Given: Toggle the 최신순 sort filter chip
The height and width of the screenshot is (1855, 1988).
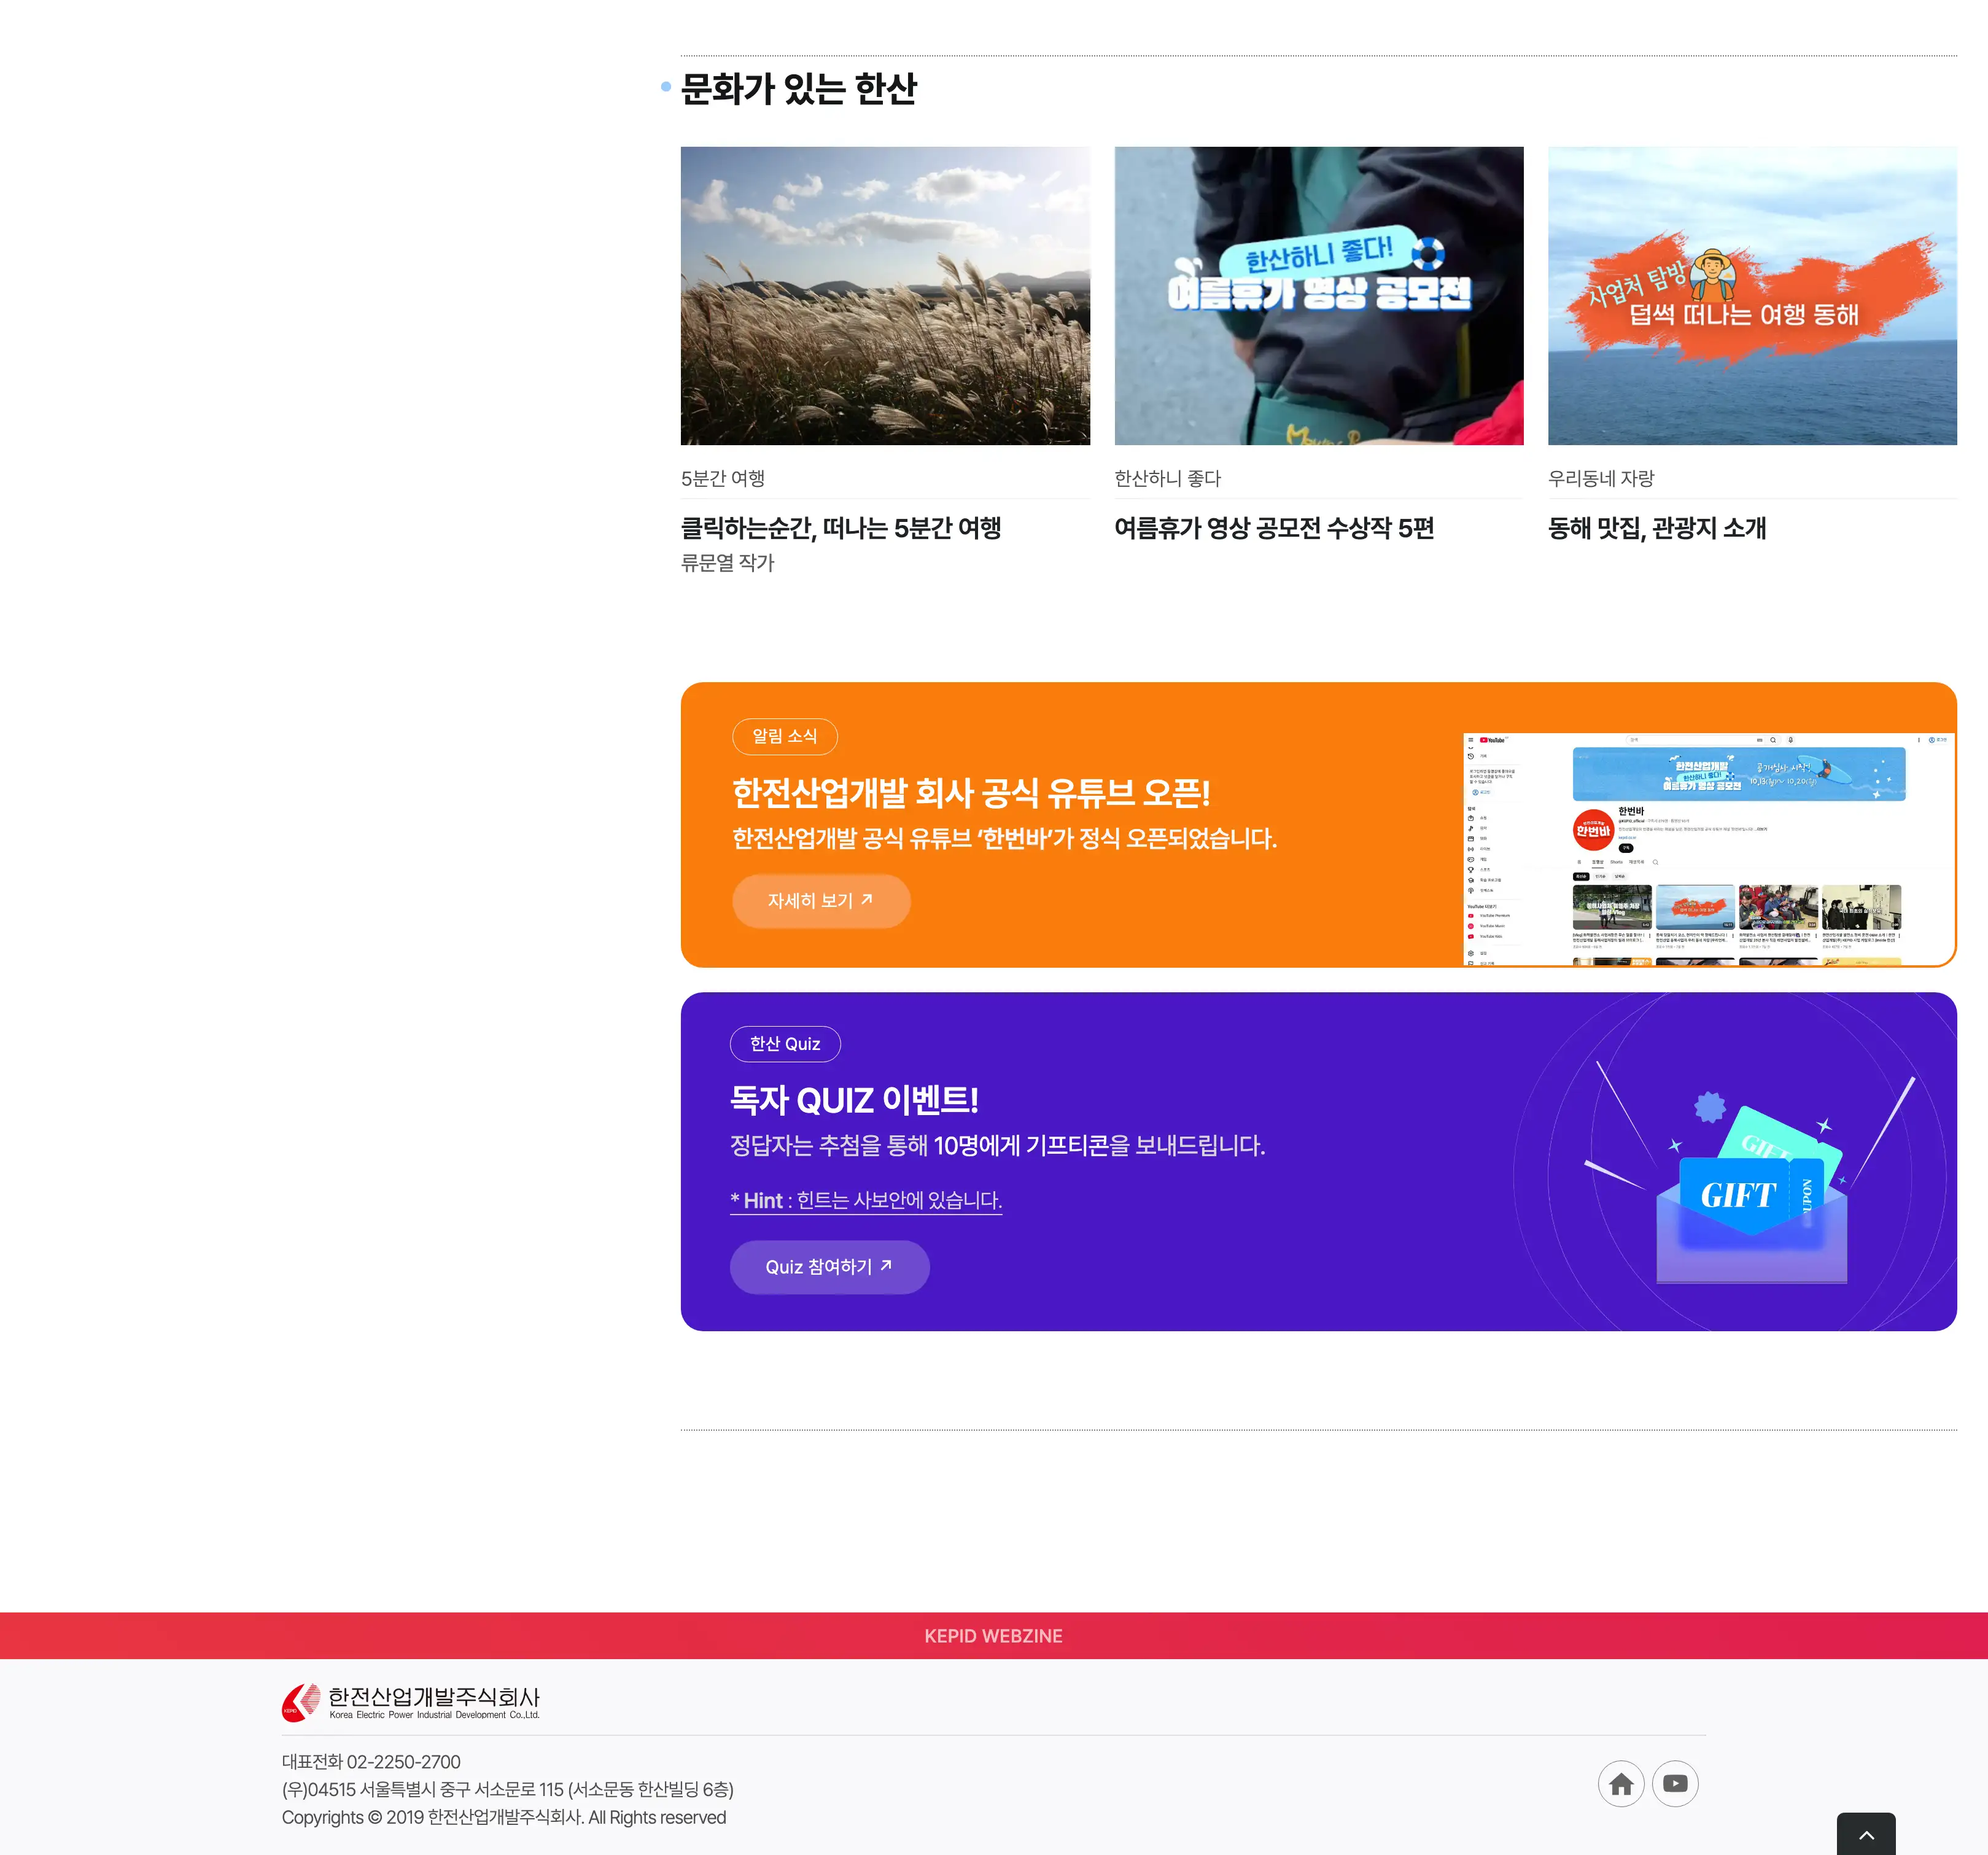Looking at the screenshot, I should [1581, 877].
